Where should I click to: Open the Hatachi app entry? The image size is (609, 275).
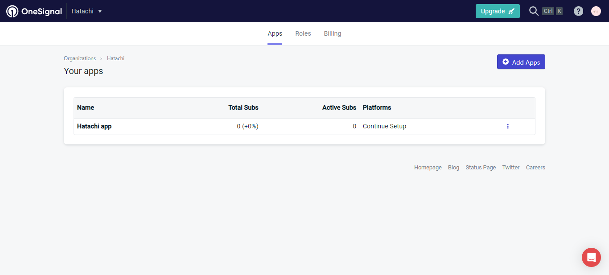point(94,126)
